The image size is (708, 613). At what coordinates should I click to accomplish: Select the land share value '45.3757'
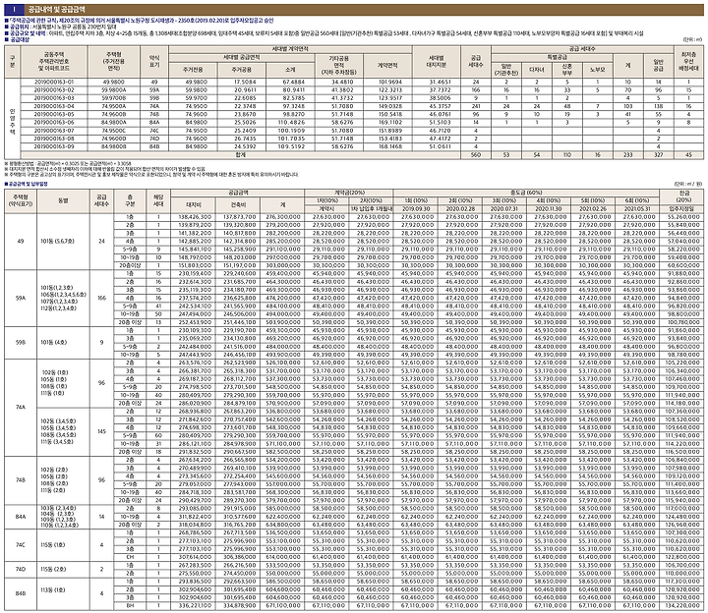(x=437, y=106)
